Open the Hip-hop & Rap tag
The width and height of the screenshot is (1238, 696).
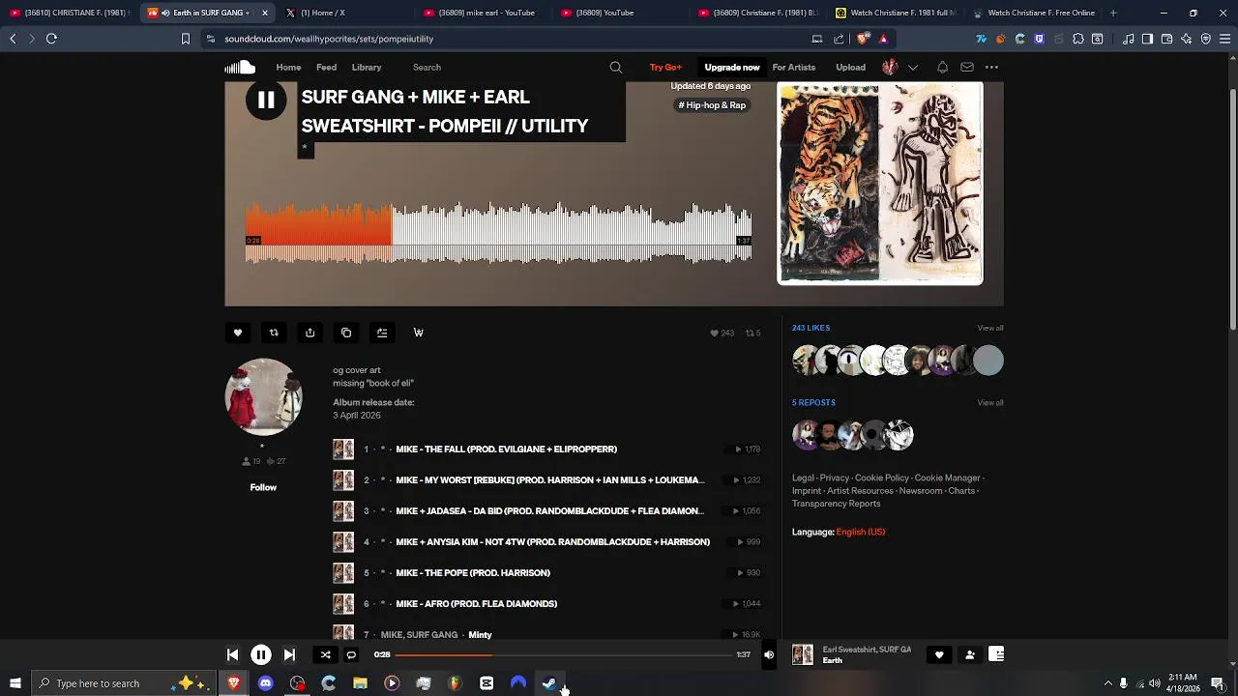[712, 105]
